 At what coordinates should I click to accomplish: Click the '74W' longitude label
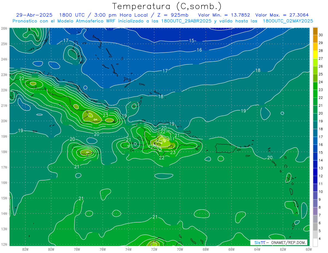pos(128,249)
